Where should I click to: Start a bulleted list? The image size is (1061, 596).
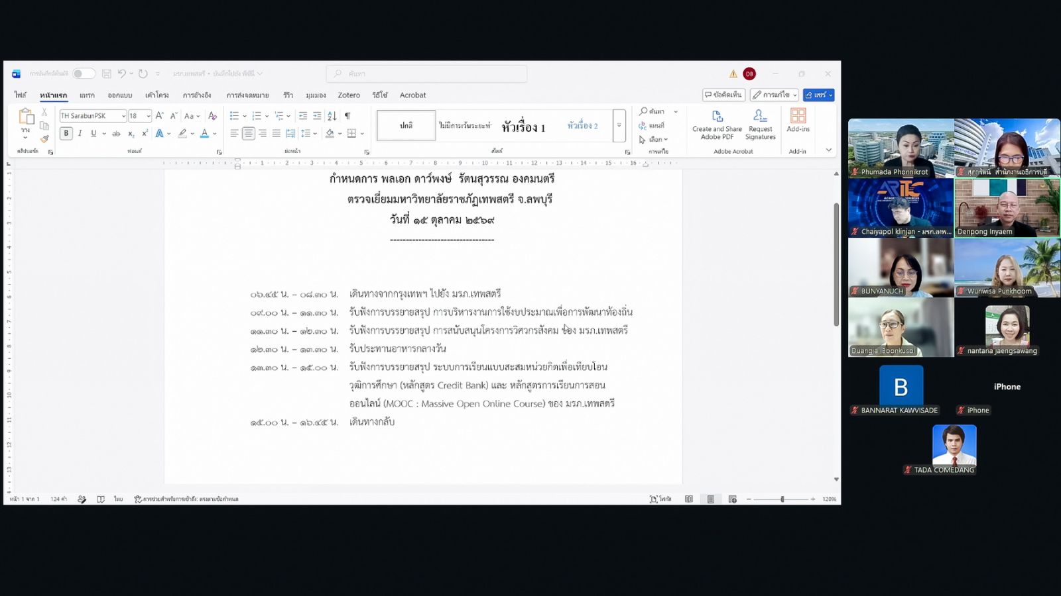(x=234, y=116)
